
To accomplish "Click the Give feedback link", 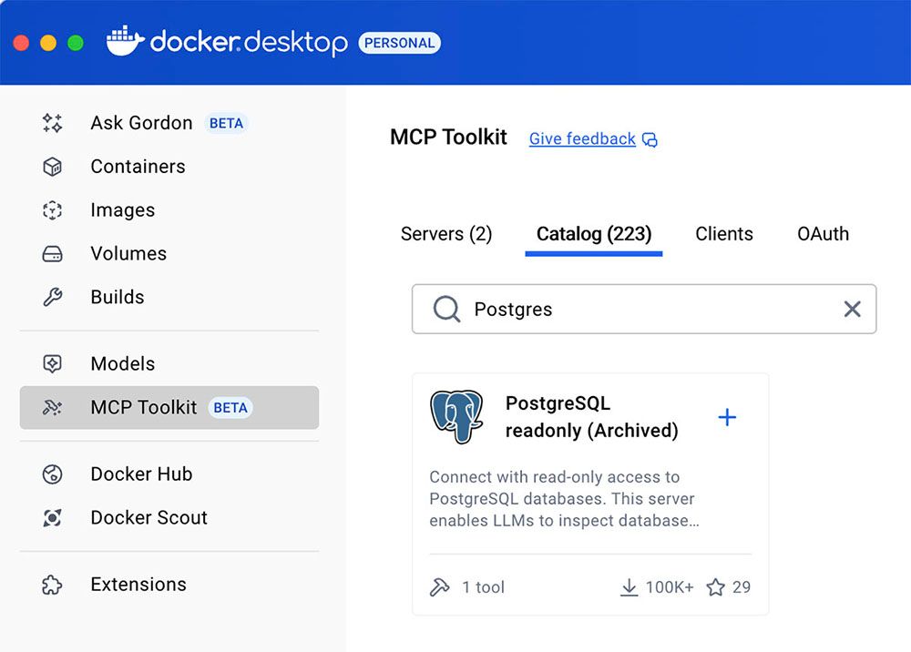I will pos(582,139).
